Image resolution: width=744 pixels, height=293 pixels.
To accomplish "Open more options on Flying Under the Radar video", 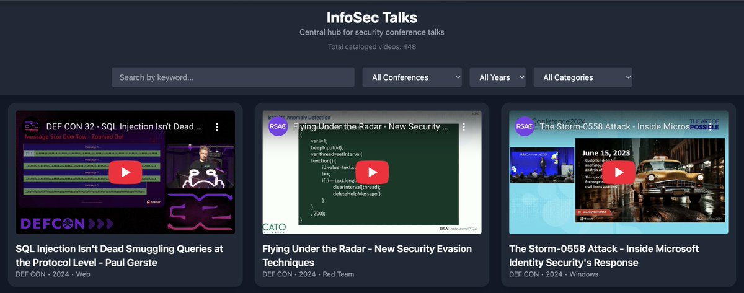I will point(464,126).
